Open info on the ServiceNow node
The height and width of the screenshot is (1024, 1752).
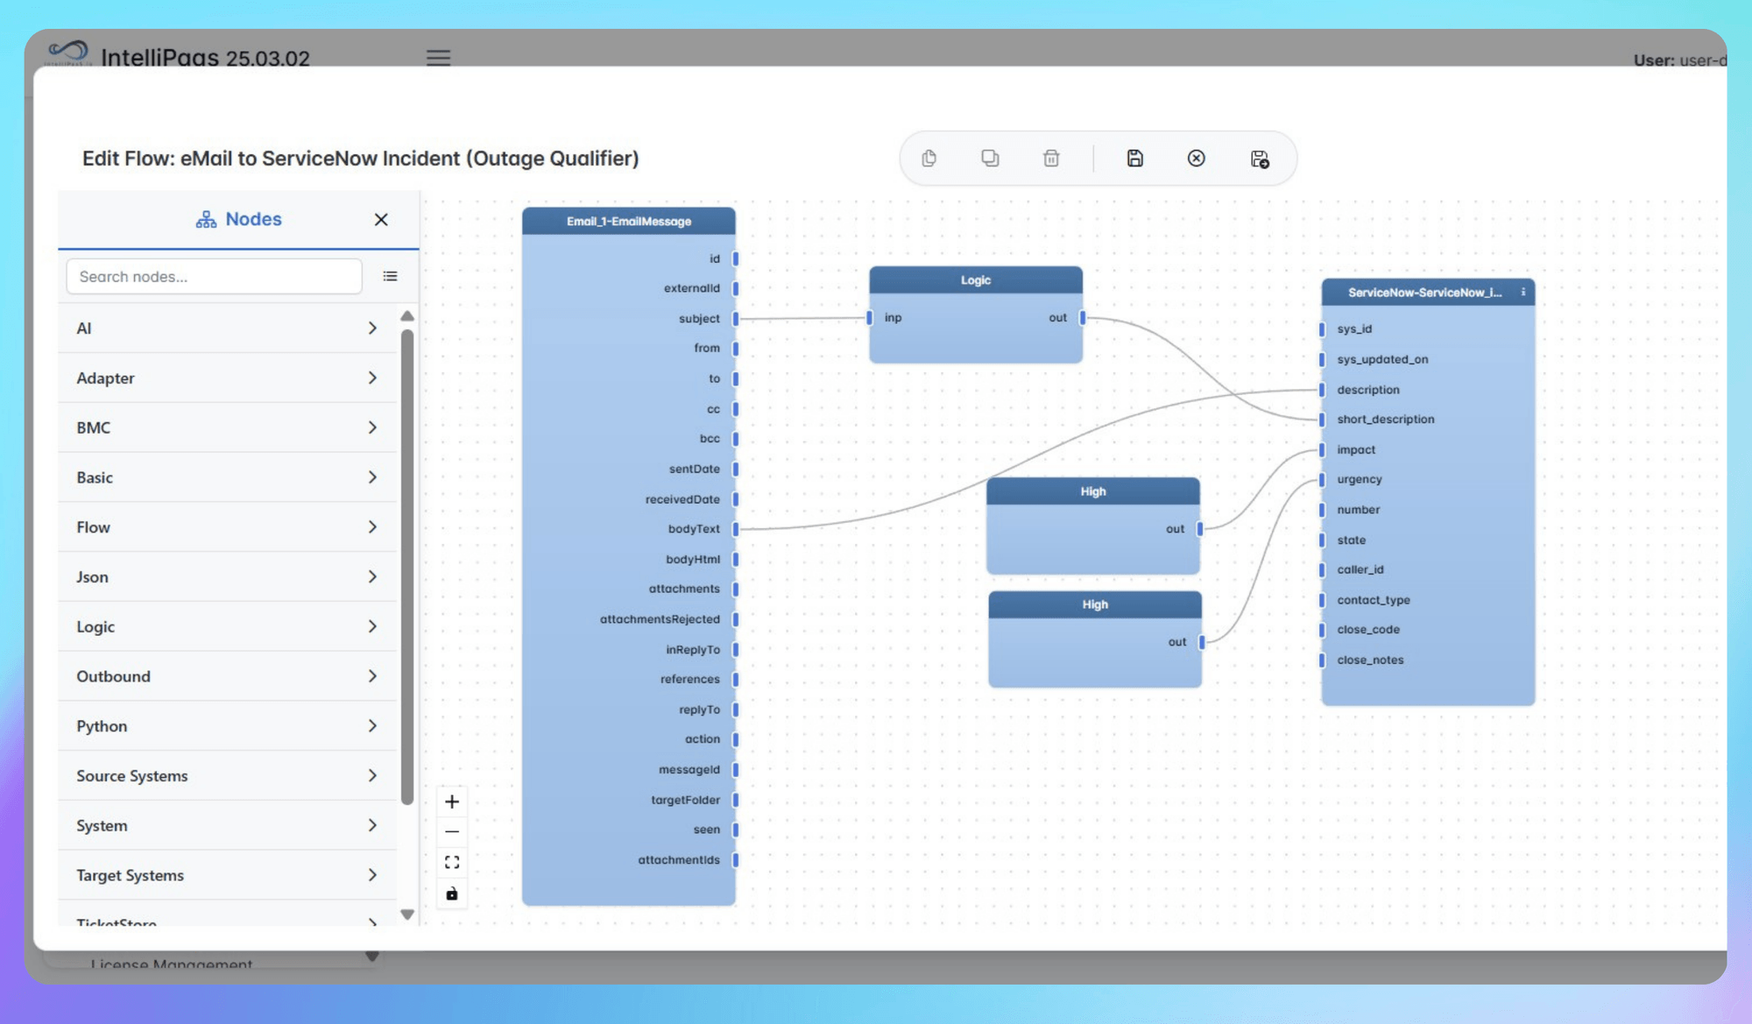click(x=1522, y=293)
